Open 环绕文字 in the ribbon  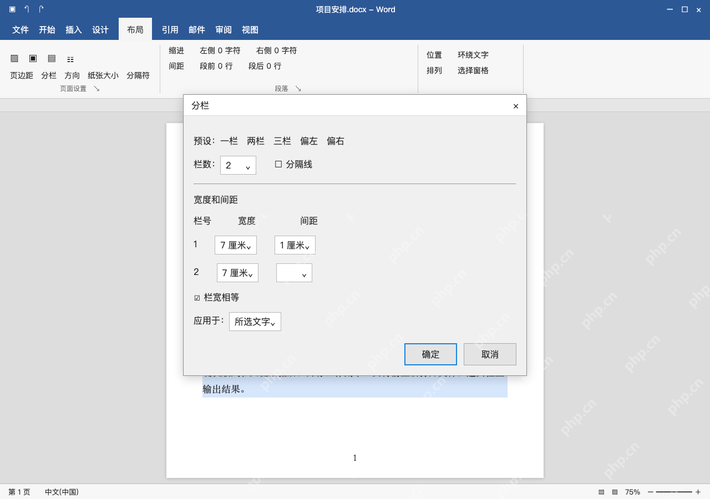473,55
